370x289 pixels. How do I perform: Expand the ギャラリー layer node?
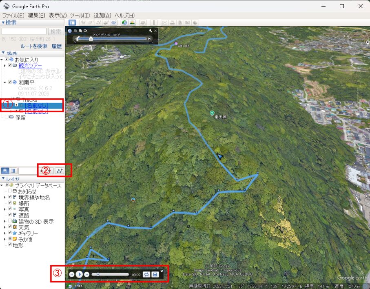click(5, 233)
